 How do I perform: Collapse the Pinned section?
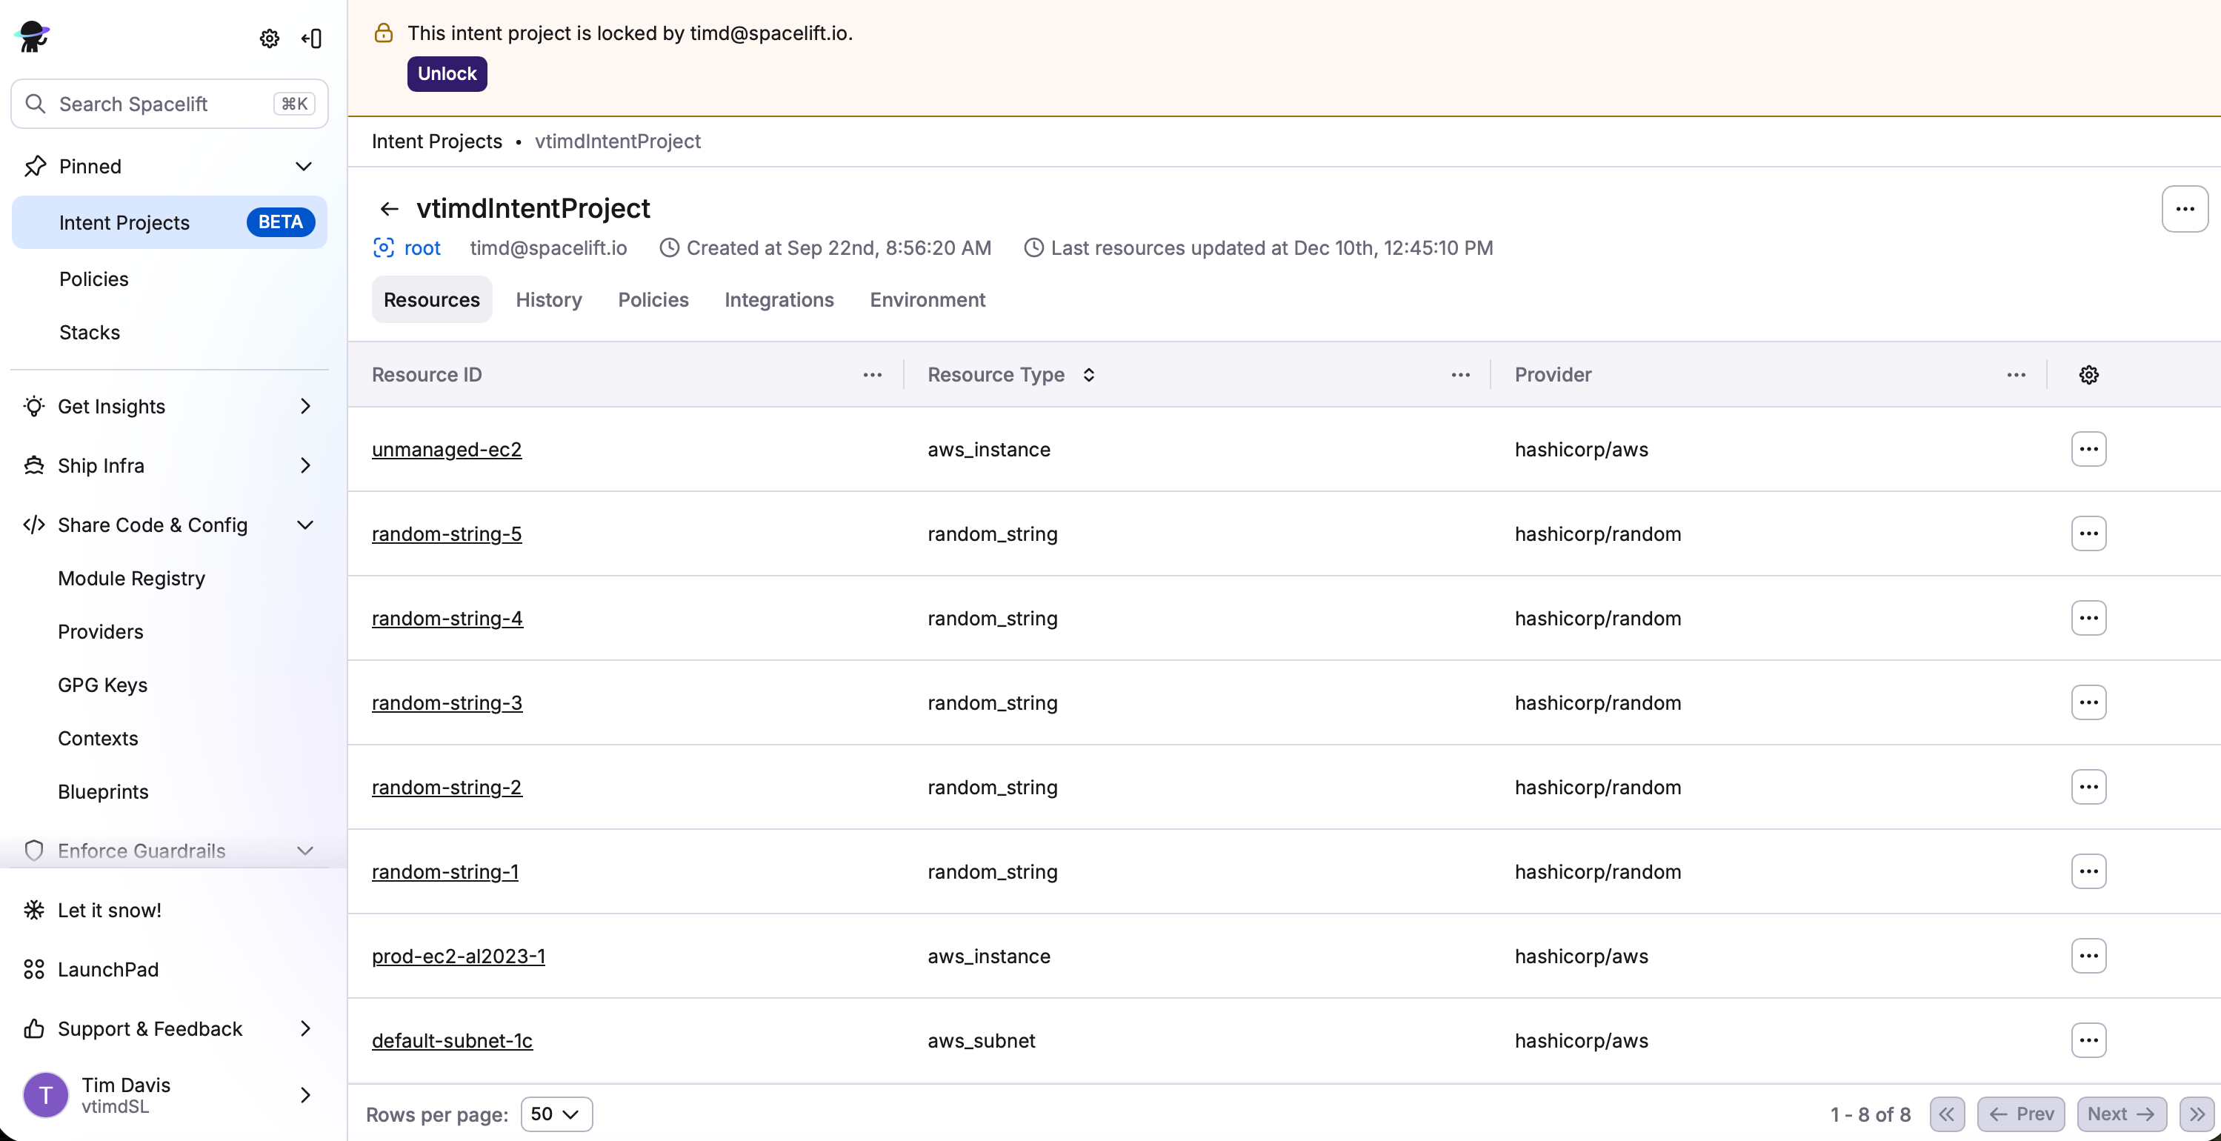pyautogui.click(x=304, y=167)
